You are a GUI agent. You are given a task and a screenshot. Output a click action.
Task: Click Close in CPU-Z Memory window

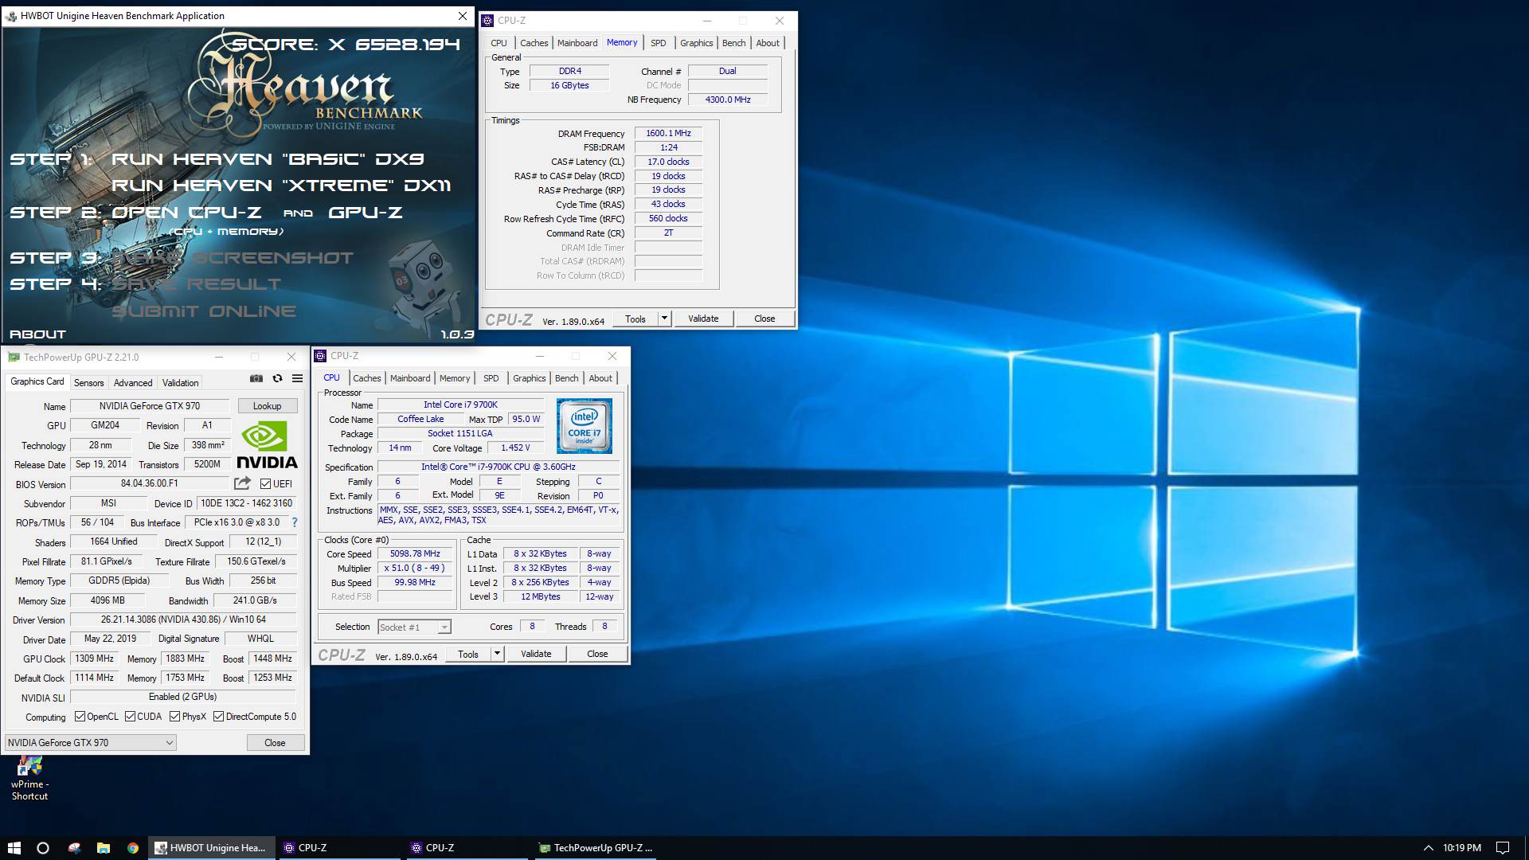click(764, 319)
